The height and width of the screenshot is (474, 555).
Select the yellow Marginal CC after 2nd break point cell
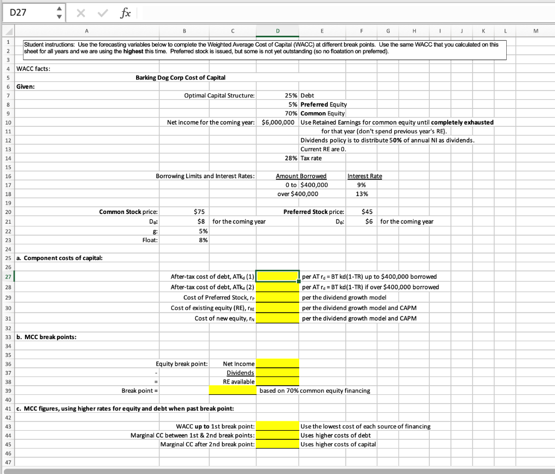277,445
